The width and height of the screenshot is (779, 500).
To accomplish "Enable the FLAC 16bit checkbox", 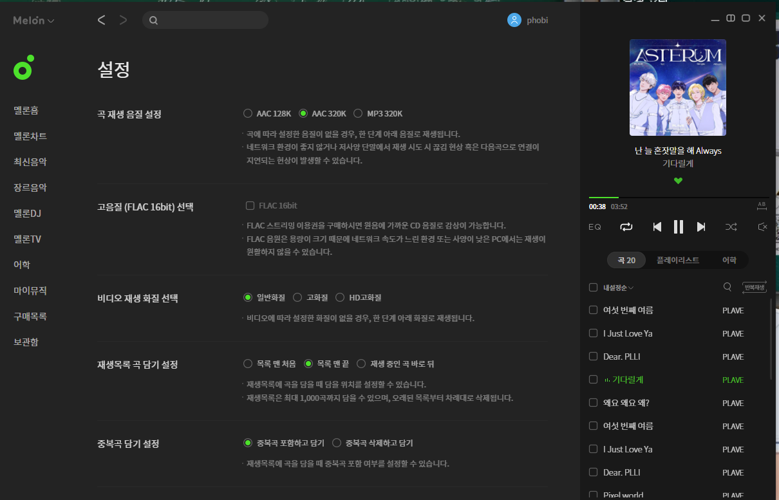I will tap(250, 205).
